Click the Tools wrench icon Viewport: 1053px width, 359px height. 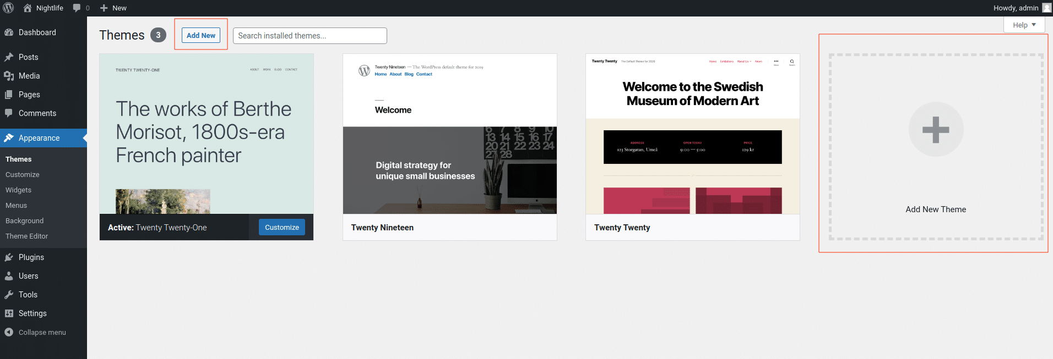(x=9, y=295)
